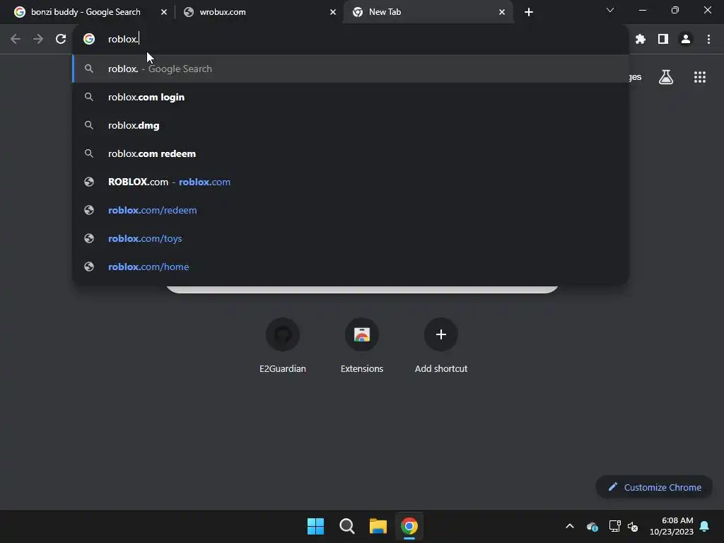This screenshot has height=543, width=724.
Task: Open the Google apps grid
Action: tap(700, 77)
